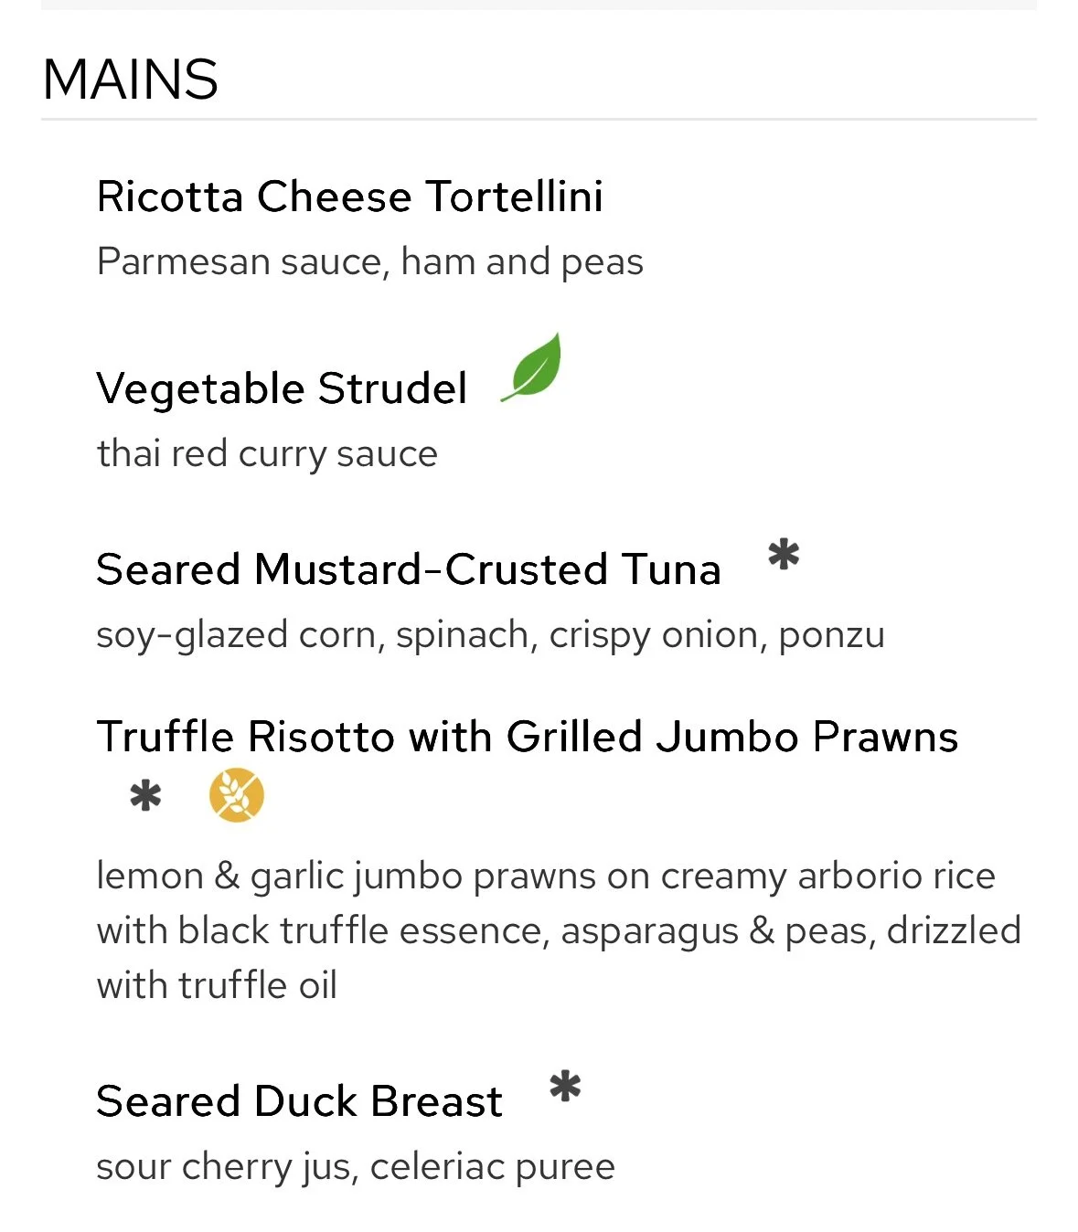This screenshot has width=1078, height=1232.
Task: Pick the Seared Duck Breast dish
Action: pyautogui.click(x=300, y=1101)
